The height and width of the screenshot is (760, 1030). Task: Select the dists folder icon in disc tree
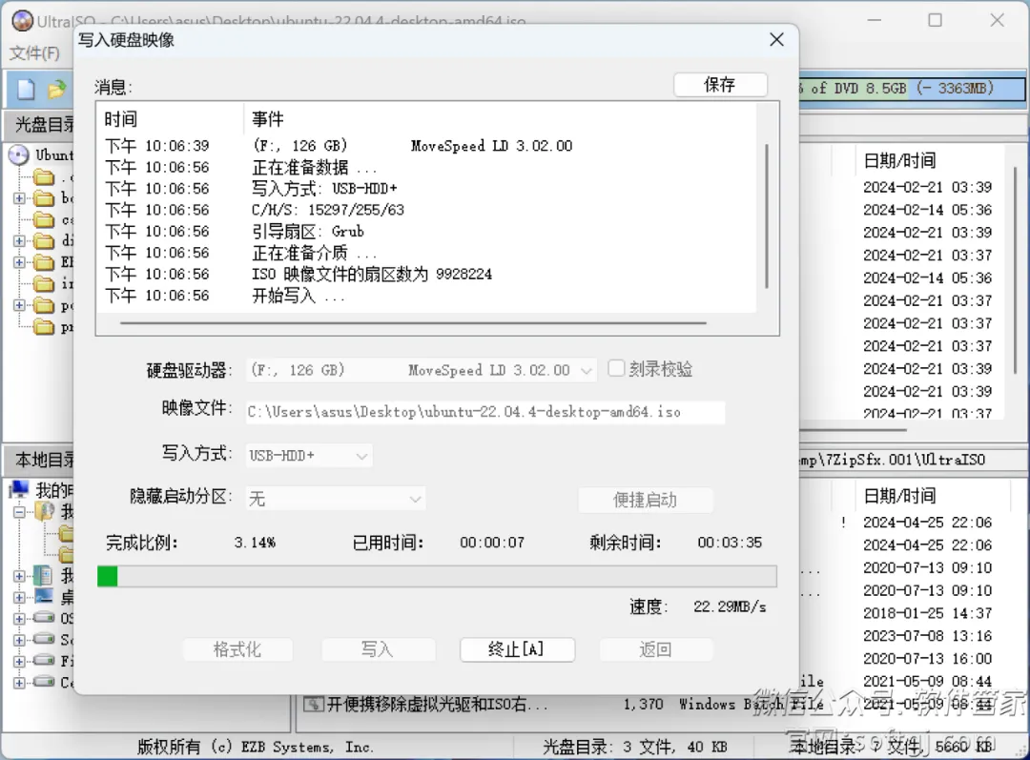(44, 241)
